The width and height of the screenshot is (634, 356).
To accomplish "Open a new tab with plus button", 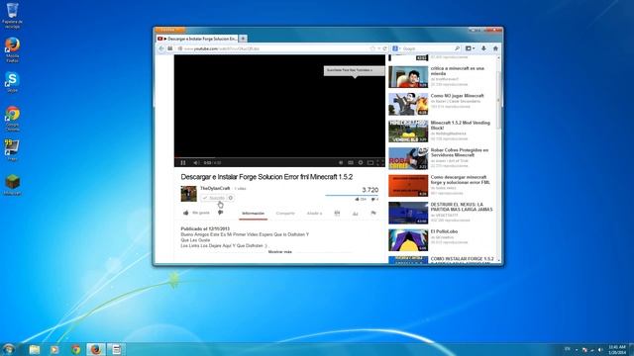I will coord(243,39).
